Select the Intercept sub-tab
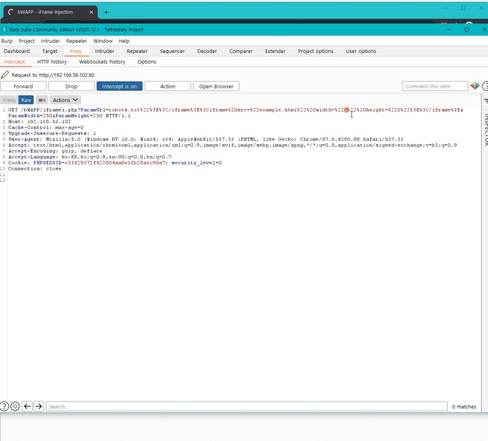488x441 pixels. (x=14, y=62)
